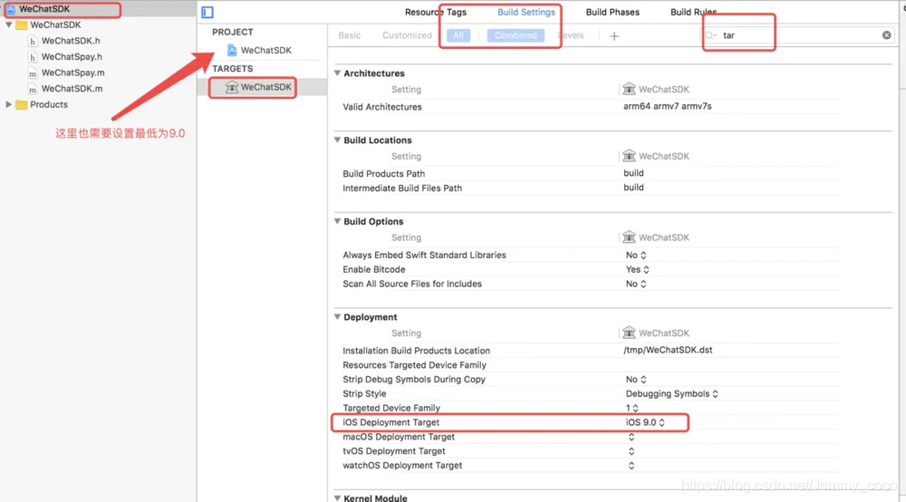The width and height of the screenshot is (906, 502).
Task: Click the search field containing 'tar'
Action: pyautogui.click(x=797, y=35)
